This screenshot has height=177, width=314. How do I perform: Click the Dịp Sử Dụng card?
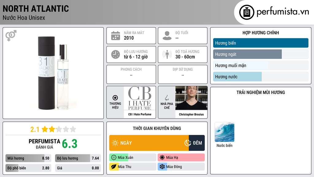click(183, 74)
